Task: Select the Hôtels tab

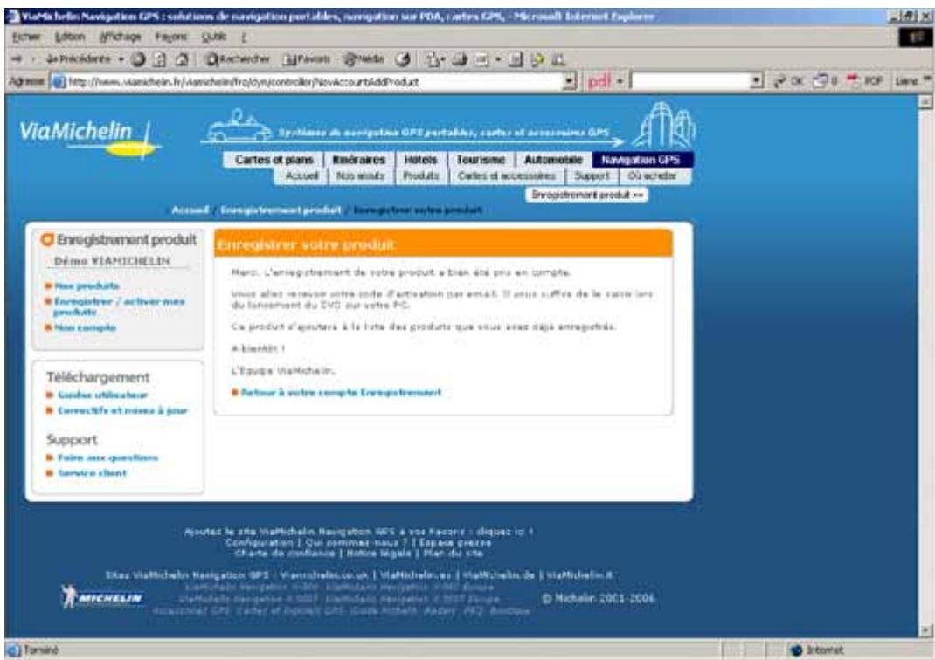Action: [x=420, y=160]
